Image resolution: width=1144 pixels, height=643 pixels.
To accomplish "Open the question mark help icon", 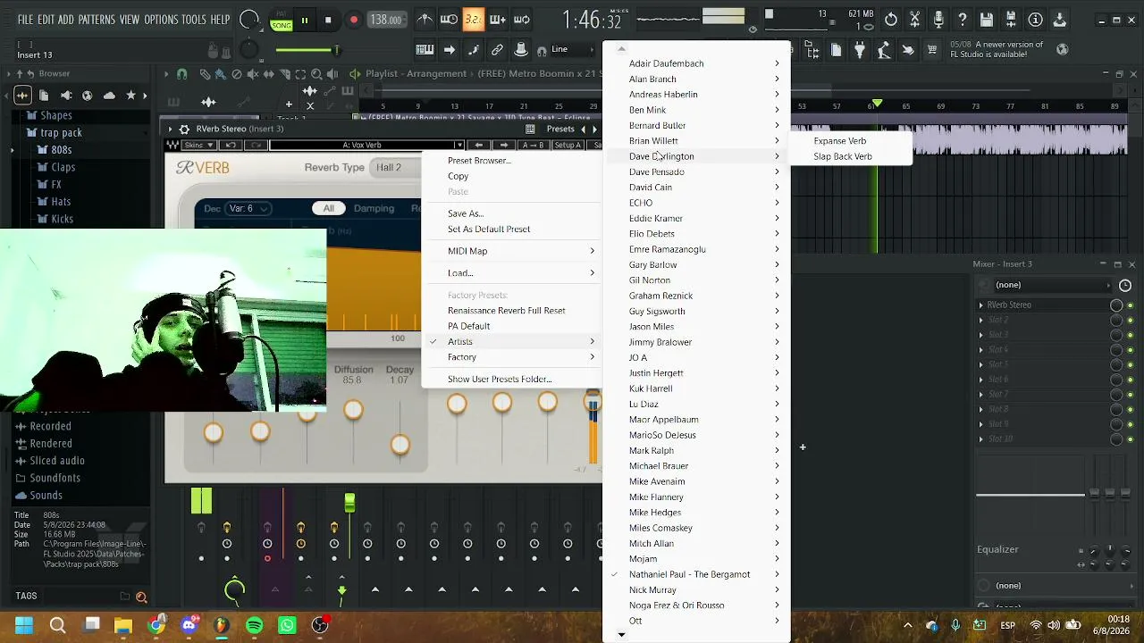I will [x=963, y=20].
